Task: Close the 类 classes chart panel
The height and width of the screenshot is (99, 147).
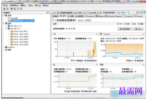Action: (x=97, y=65)
